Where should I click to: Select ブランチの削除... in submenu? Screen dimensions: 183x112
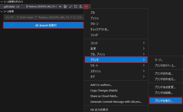(166, 93)
